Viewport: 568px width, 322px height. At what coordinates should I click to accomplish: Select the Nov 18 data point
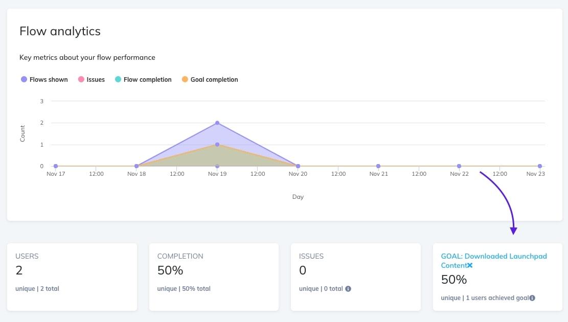tap(137, 166)
